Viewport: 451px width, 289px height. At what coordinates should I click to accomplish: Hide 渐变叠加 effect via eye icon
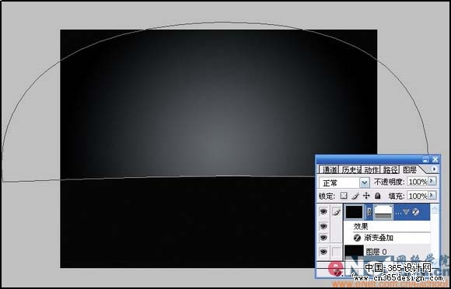[323, 238]
